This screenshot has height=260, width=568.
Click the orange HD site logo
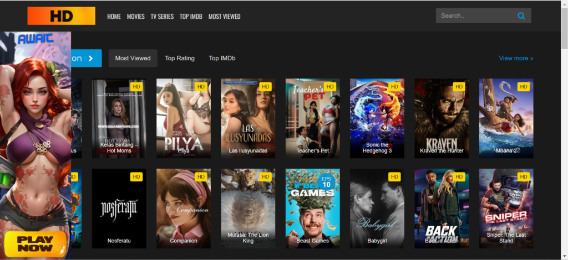click(x=61, y=16)
